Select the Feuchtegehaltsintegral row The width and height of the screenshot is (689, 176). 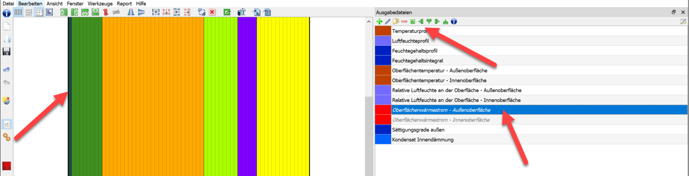531,61
